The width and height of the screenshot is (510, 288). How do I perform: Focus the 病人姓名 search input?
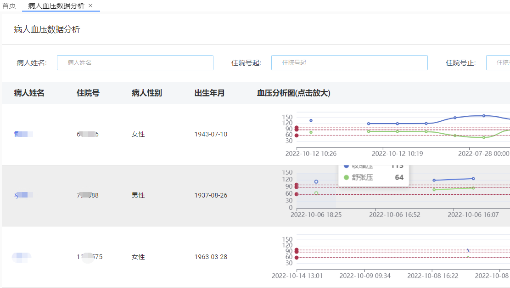[x=135, y=62]
